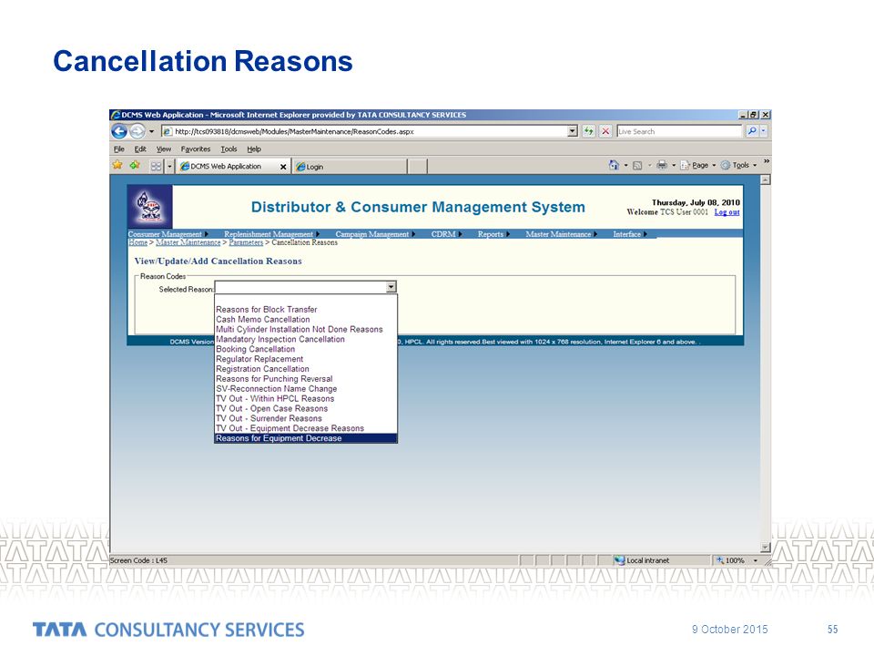This screenshot has width=874, height=656.
Task: Select 'Registration Cancellation' option
Action: [x=306, y=369]
